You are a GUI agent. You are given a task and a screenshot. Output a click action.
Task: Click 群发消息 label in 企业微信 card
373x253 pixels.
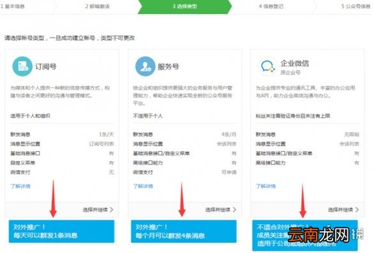[x=266, y=134]
